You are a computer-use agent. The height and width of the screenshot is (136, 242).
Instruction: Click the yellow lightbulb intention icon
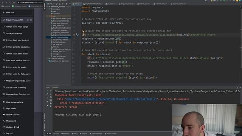point(83,32)
